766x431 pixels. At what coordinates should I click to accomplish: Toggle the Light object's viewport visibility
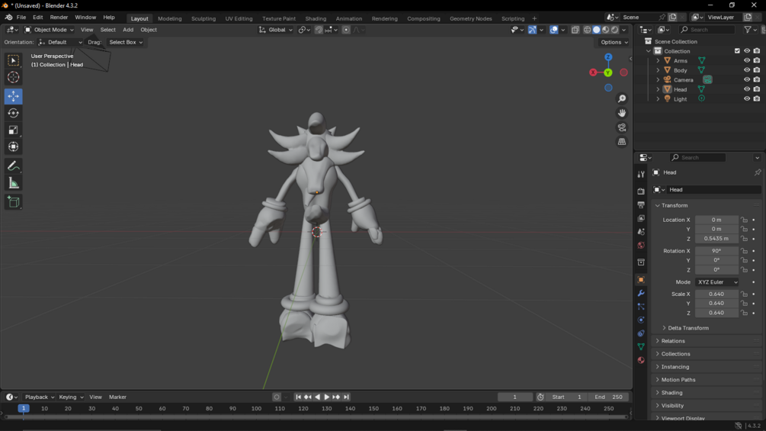(747, 98)
